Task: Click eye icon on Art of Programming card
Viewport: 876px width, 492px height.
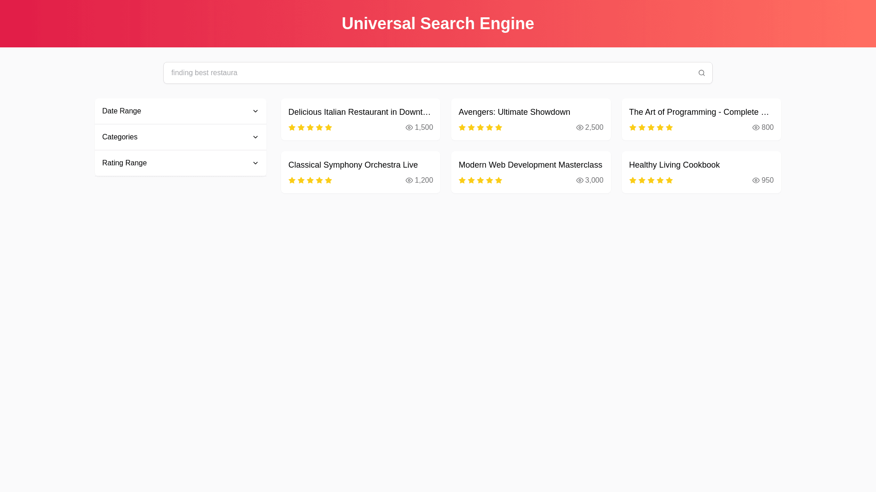Action: click(x=756, y=128)
